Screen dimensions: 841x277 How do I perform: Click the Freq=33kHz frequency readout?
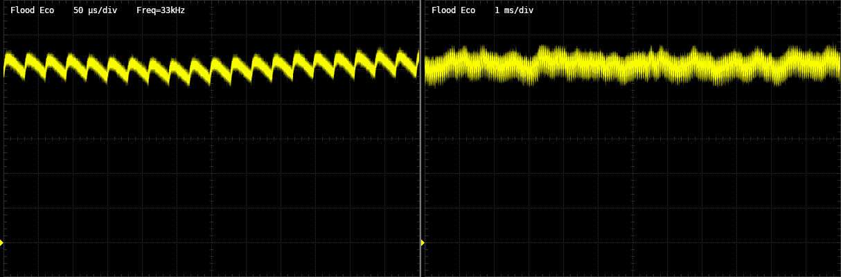[161, 10]
